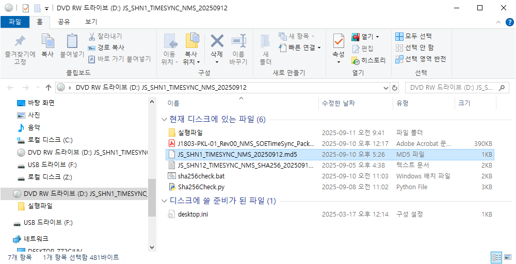Viewport: 516px width, 264px height.
Task: Click Invert Selection option
Action: (421, 59)
